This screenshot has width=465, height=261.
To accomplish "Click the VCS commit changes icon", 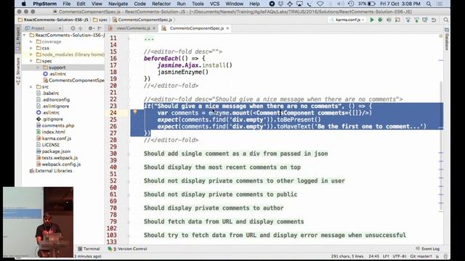I will pos(416,20).
